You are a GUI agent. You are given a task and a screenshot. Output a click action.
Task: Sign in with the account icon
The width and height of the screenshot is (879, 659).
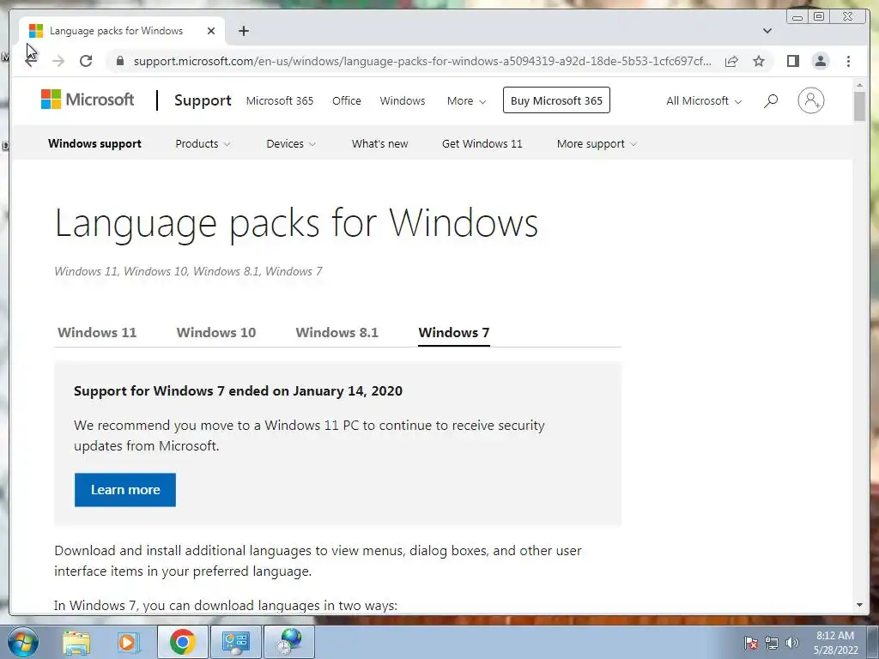(810, 101)
